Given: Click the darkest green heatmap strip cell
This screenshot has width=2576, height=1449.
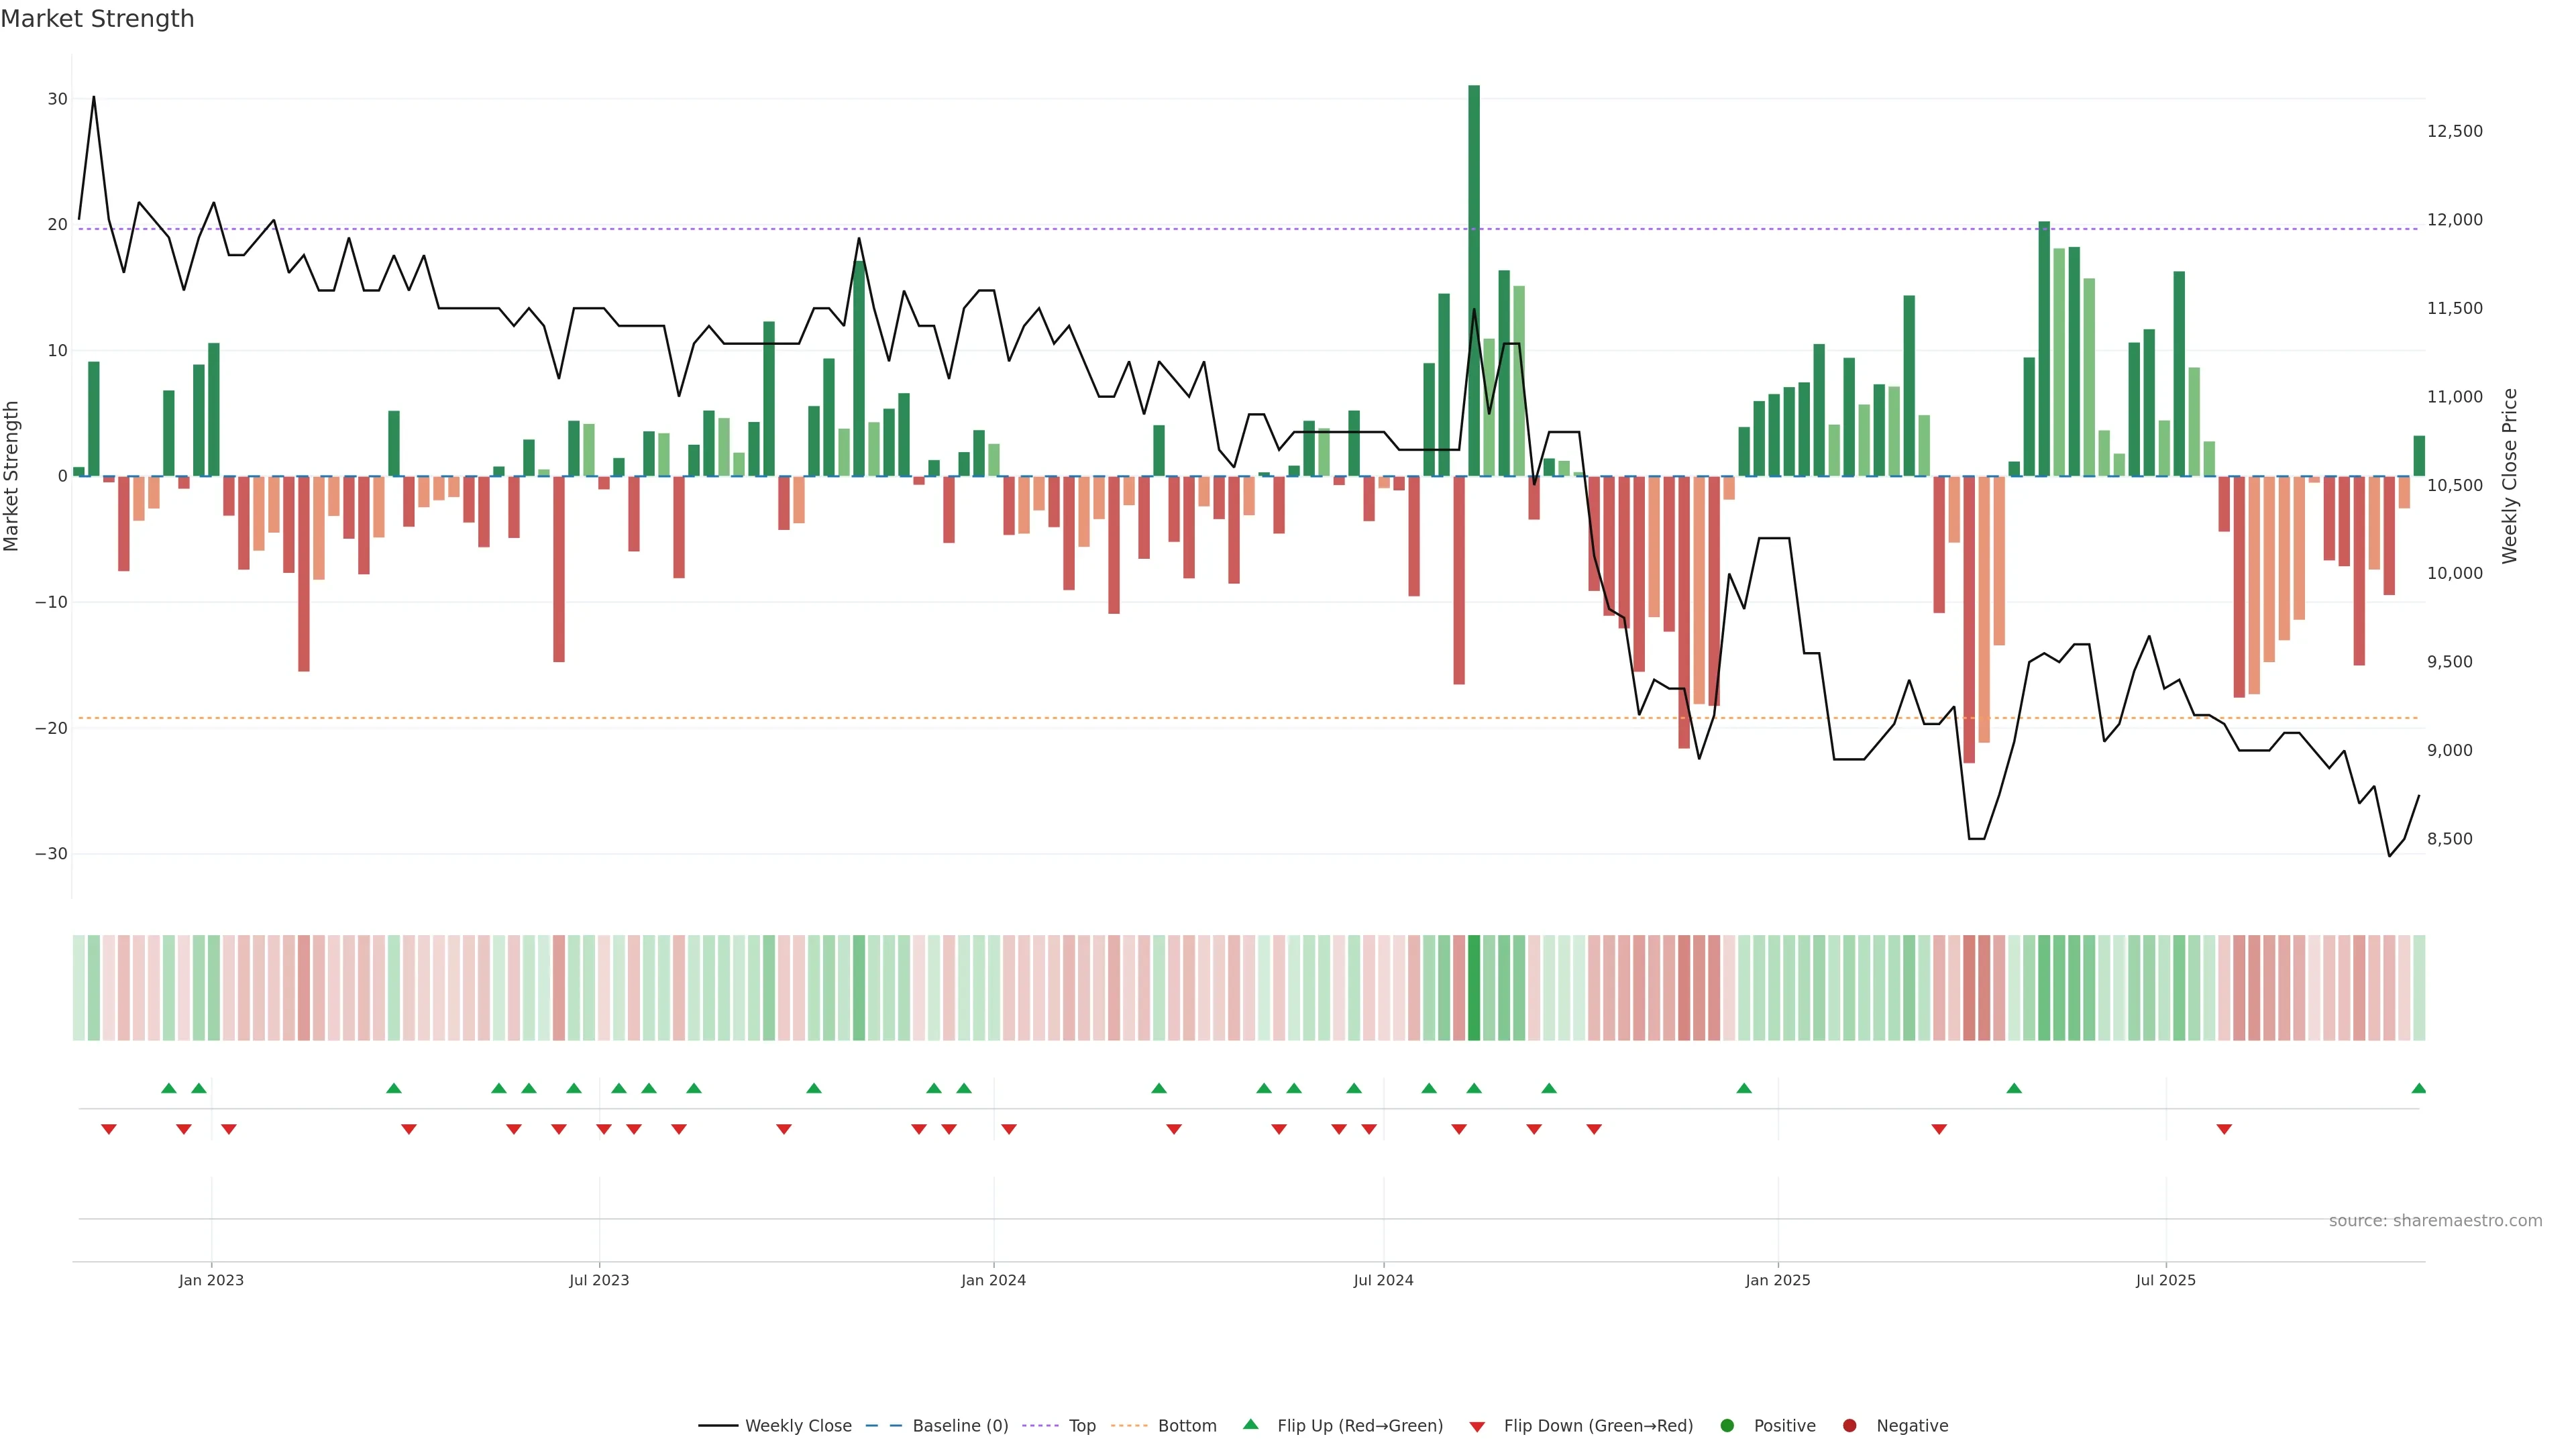Looking at the screenshot, I should pos(1474,987).
